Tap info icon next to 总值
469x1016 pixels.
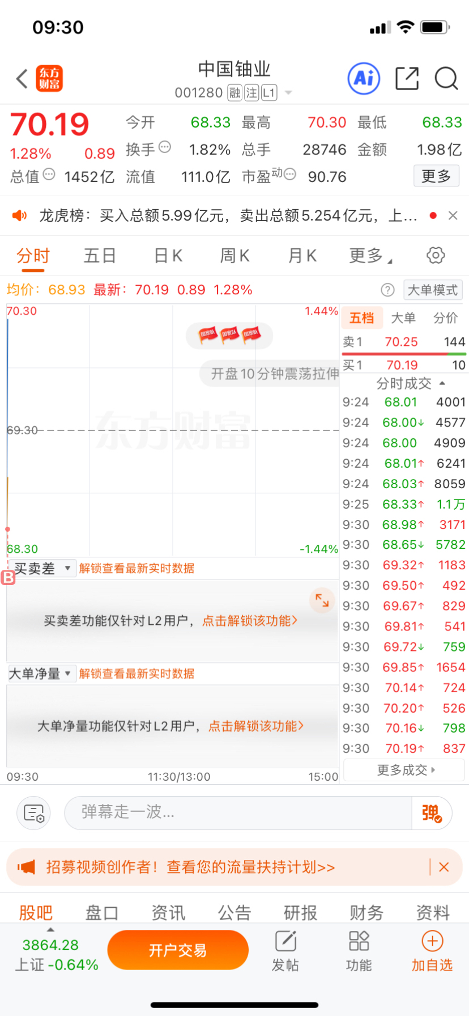pyautogui.click(x=49, y=175)
